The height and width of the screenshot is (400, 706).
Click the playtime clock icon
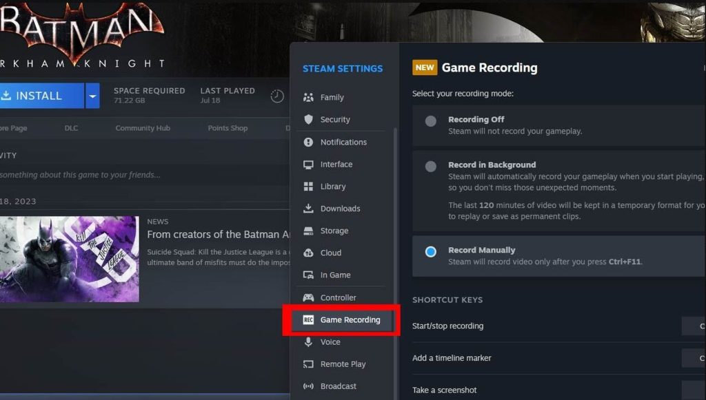[277, 96]
